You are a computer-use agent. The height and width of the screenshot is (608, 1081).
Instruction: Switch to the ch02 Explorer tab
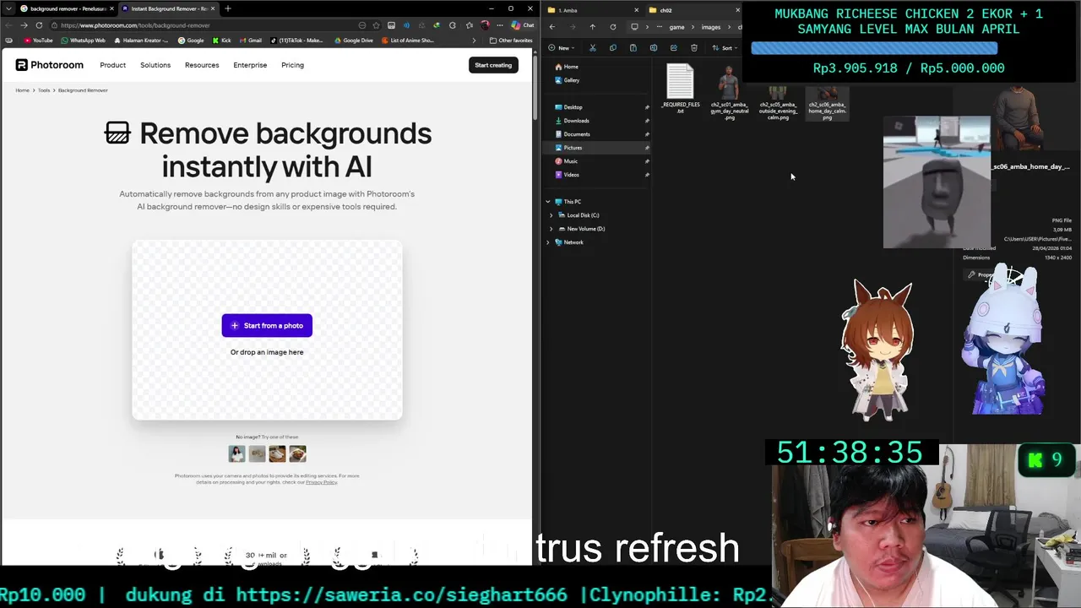[x=693, y=10]
